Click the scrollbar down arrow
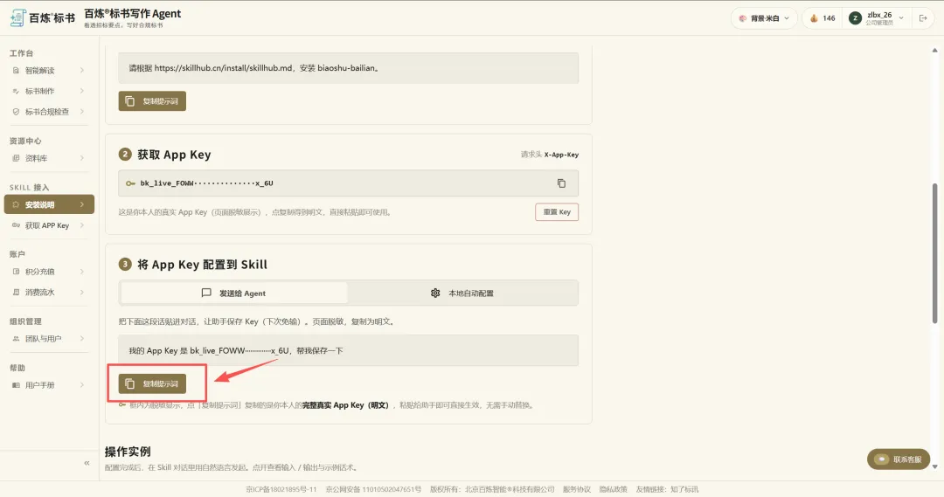This screenshot has height=497, width=944. point(934,466)
